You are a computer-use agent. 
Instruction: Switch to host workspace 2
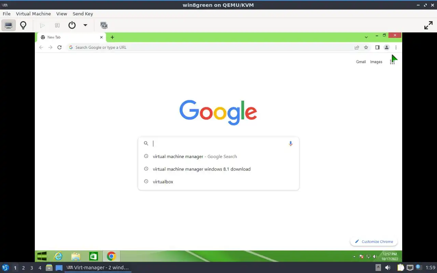[23, 268]
